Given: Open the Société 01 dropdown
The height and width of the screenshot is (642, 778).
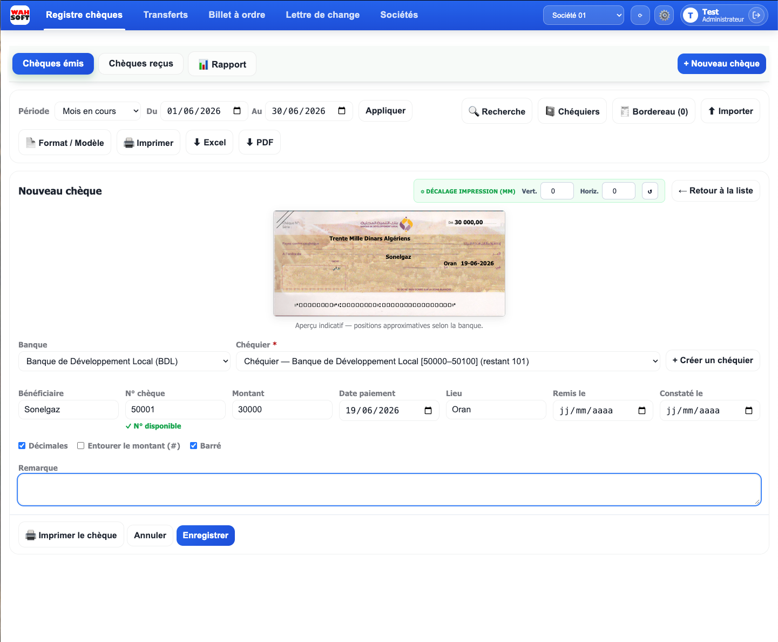Looking at the screenshot, I should click(584, 15).
